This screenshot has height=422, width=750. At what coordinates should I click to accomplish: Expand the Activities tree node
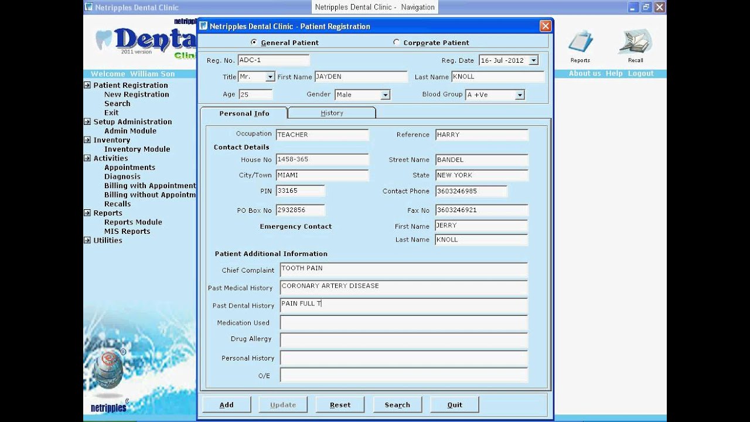[87, 158]
